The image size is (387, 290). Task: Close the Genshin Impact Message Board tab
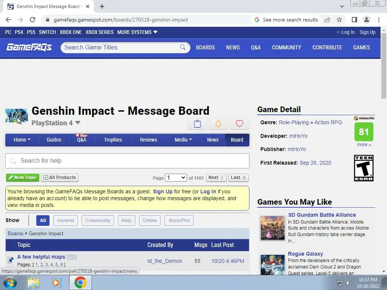click(88, 6)
